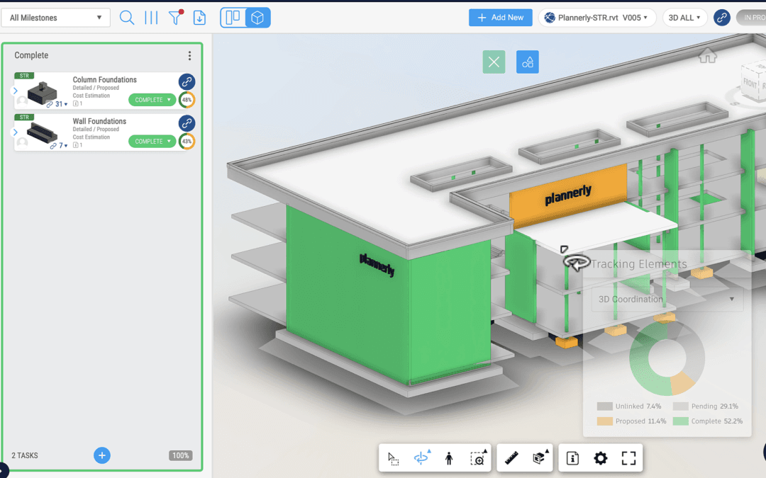This screenshot has height=478, width=766.
Task: Click the download export icon
Action: [199, 18]
